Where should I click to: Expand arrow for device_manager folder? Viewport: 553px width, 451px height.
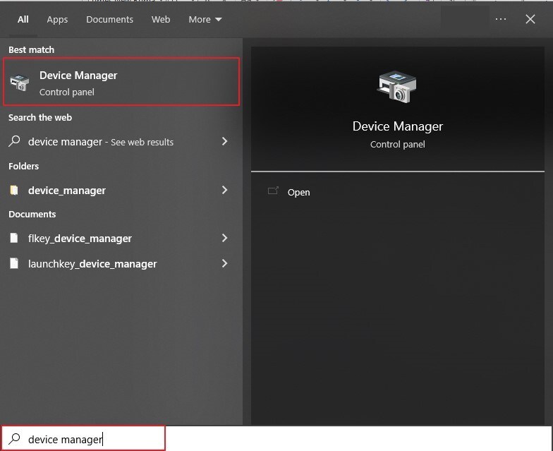click(x=224, y=191)
